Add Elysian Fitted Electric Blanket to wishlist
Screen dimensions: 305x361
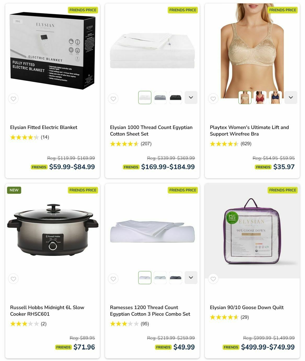click(13, 99)
